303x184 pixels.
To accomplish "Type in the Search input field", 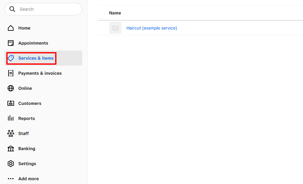I will 47,9.
